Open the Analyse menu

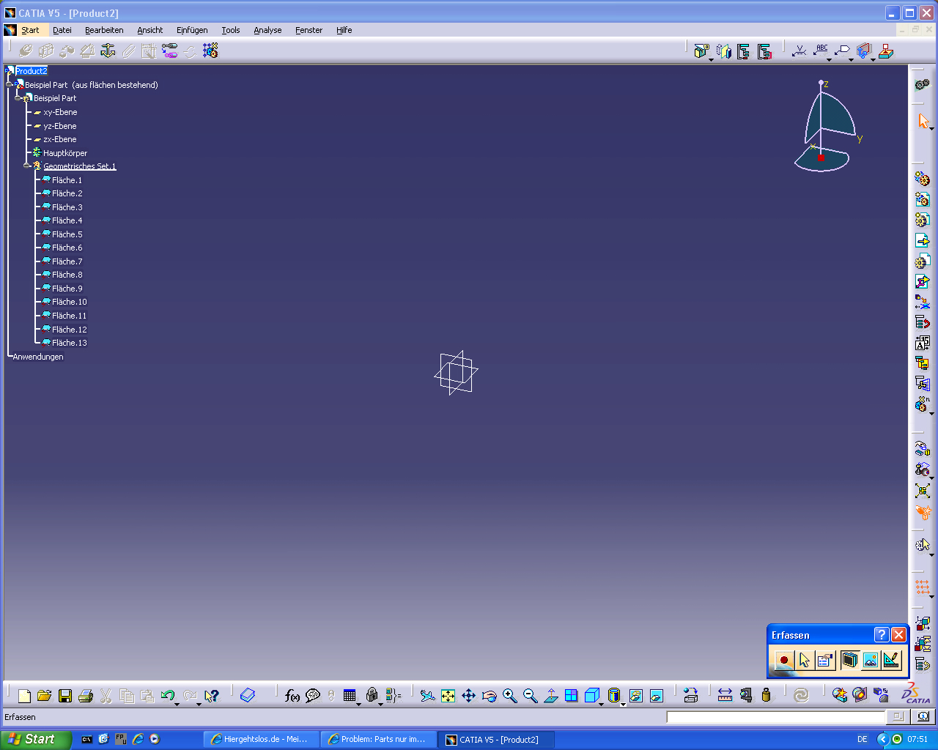(267, 30)
